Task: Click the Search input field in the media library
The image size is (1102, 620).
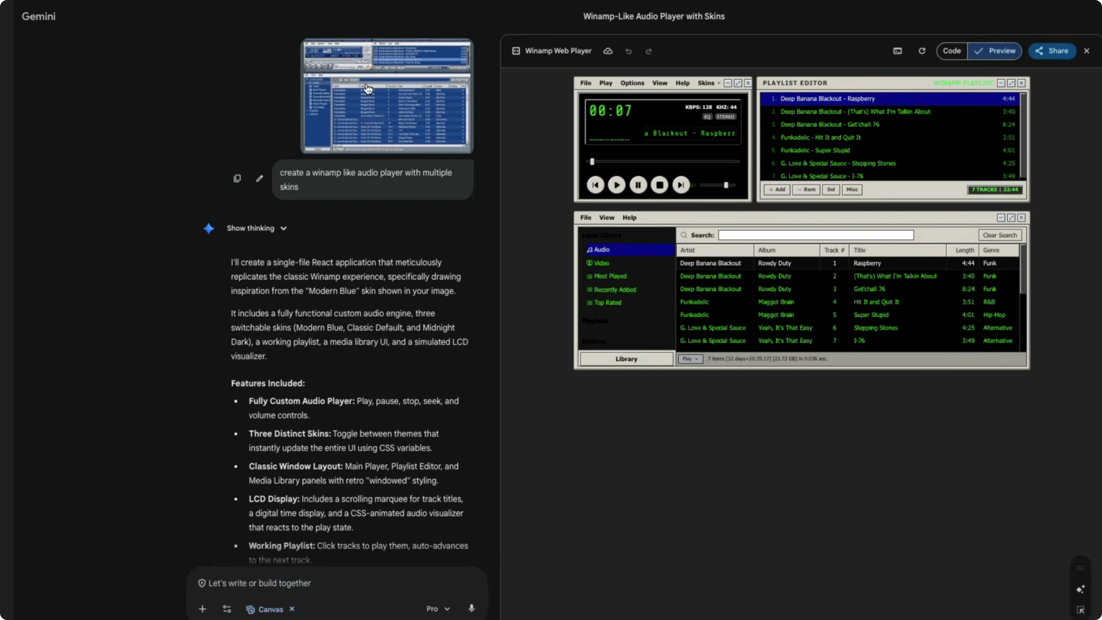Action: (815, 235)
